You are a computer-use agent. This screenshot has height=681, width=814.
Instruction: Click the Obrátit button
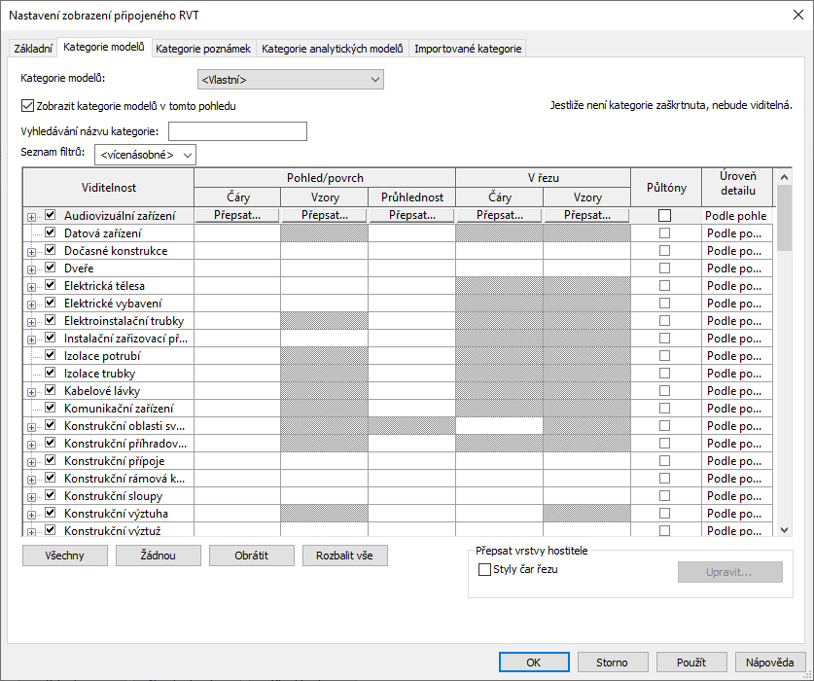pos(251,556)
